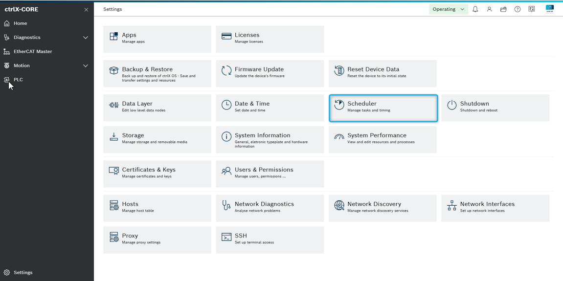This screenshot has width=563, height=281.
Task: Click the help question mark icon
Action: [518, 9]
